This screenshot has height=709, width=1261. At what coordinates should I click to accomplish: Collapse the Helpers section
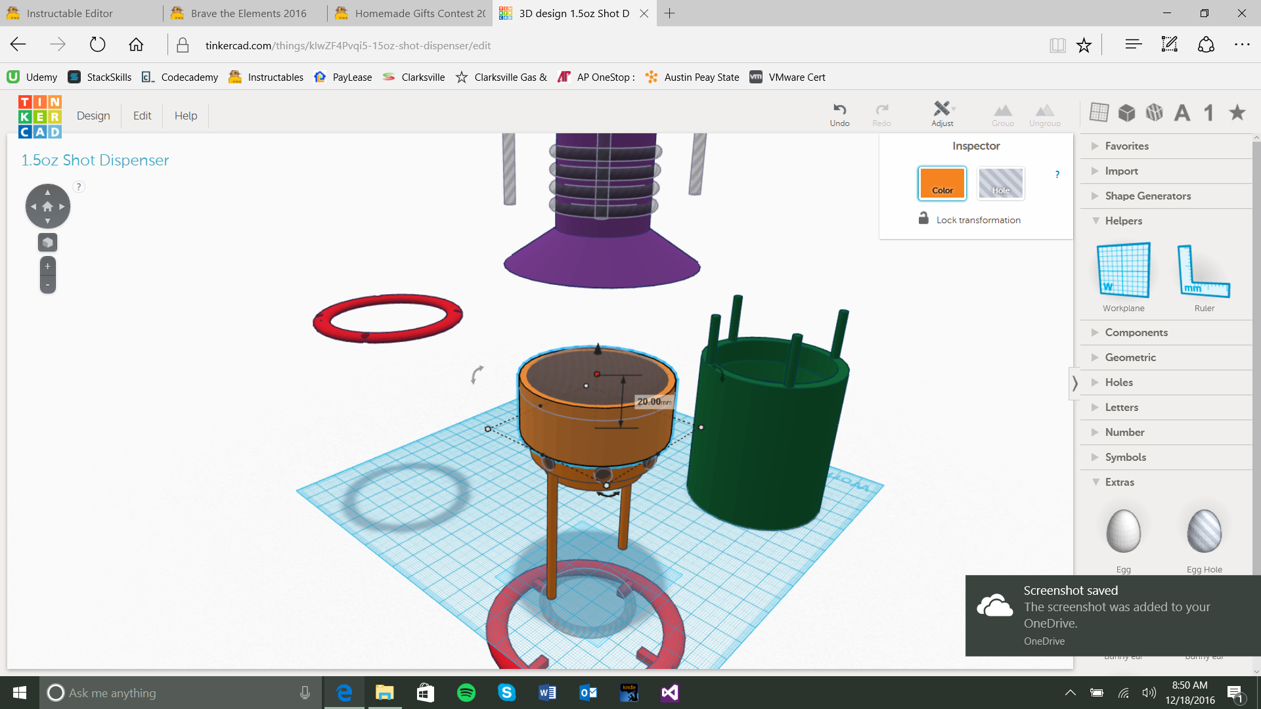click(1123, 221)
